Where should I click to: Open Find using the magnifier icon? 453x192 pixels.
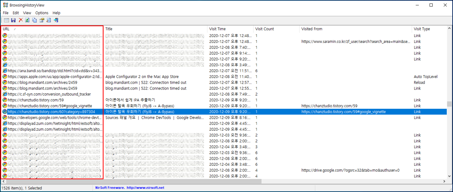(x=49, y=20)
